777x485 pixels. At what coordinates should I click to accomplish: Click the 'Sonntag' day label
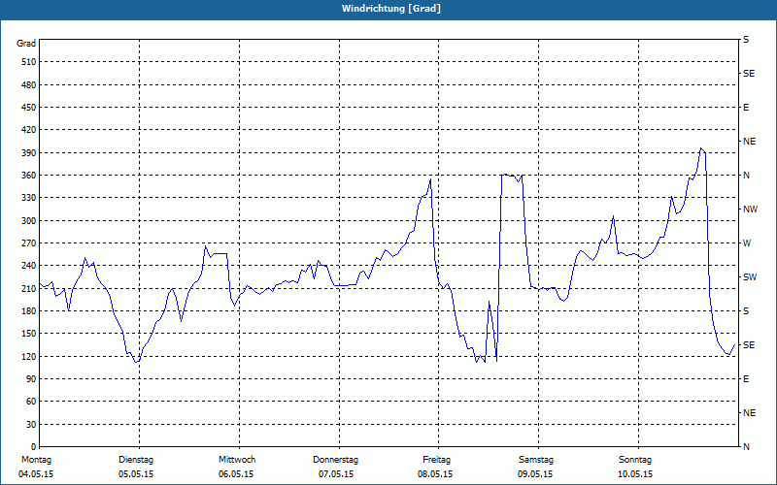coord(635,460)
